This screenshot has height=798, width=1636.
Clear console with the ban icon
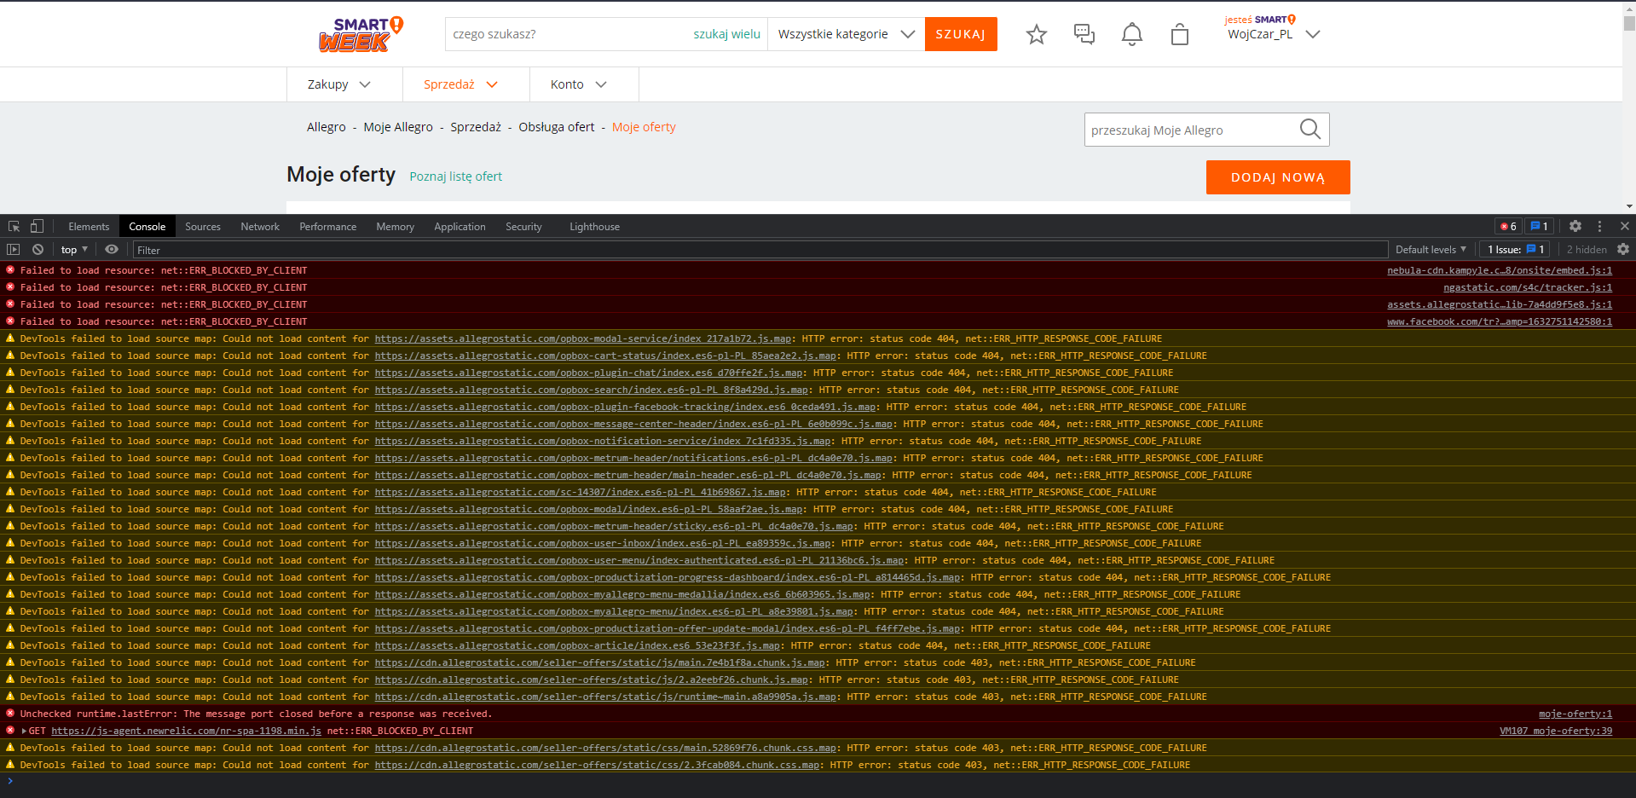tap(38, 250)
